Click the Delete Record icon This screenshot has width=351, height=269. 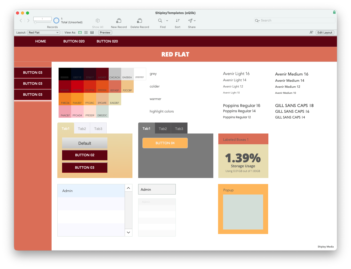(139, 21)
